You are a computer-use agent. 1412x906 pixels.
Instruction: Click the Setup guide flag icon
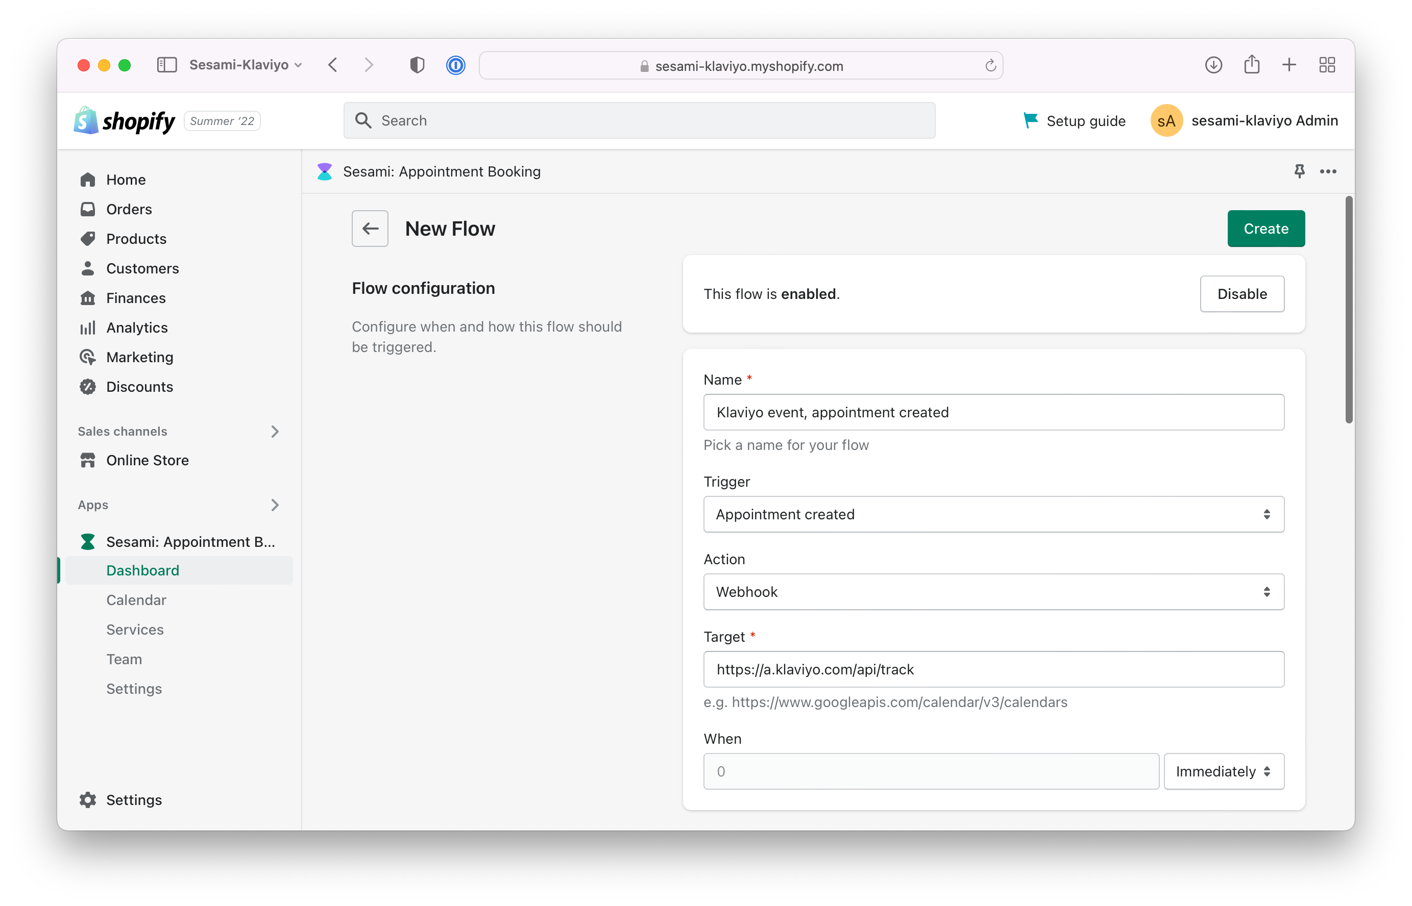click(x=1030, y=120)
